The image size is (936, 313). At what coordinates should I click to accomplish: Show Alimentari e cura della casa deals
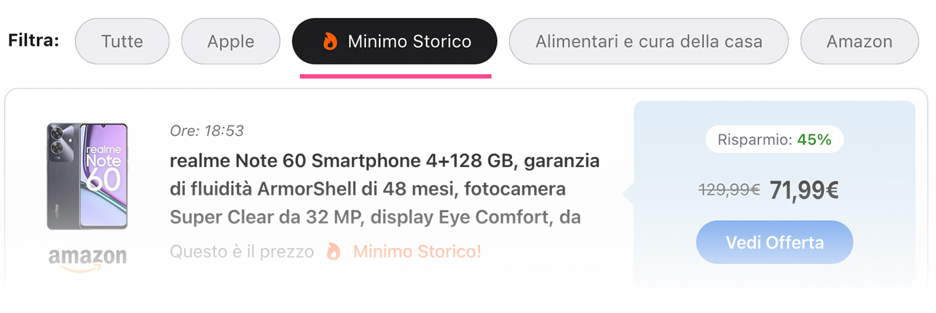pyautogui.click(x=649, y=41)
